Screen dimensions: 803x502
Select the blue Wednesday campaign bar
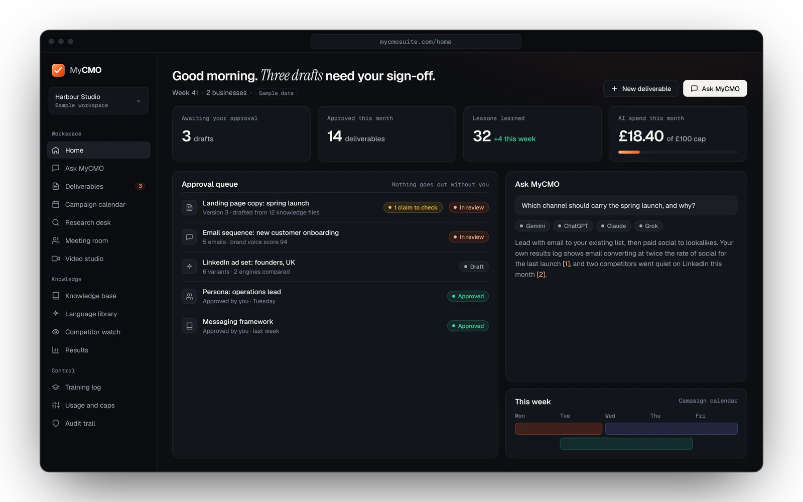(671, 429)
